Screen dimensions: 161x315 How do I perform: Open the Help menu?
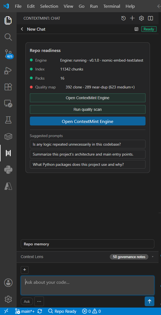point(130,6)
